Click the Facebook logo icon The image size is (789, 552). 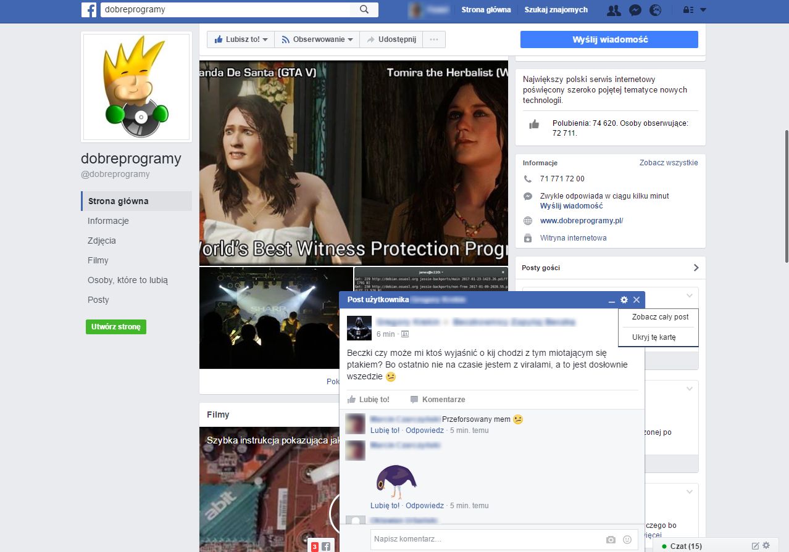click(89, 9)
